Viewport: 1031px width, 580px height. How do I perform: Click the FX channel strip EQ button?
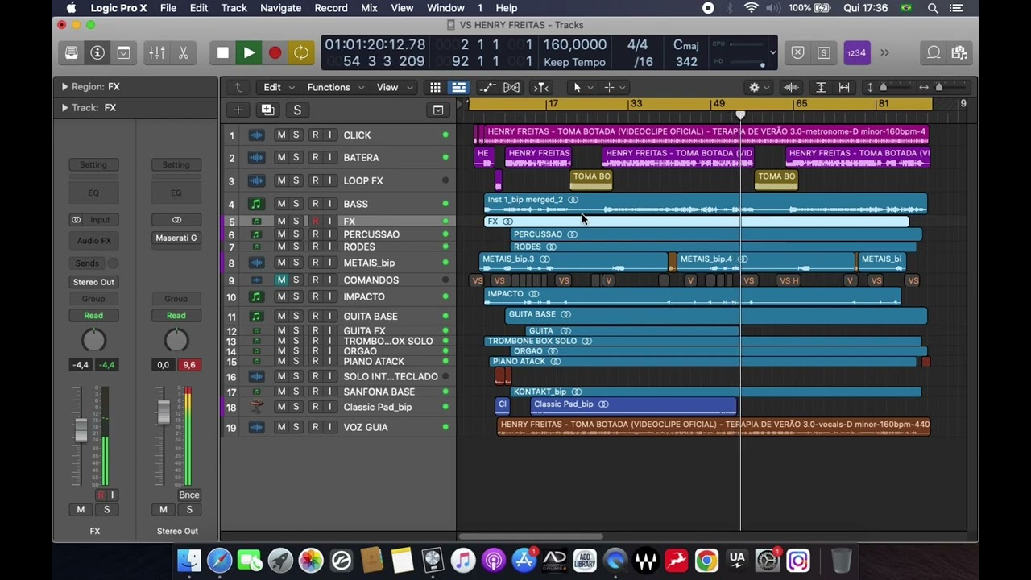pos(93,193)
